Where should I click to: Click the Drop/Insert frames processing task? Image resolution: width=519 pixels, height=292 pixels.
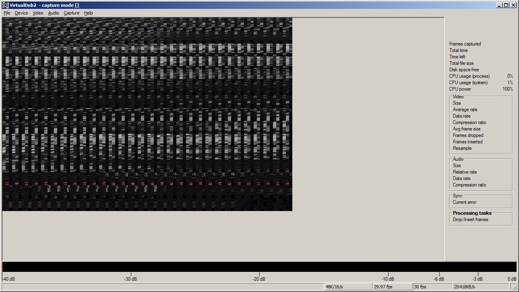pos(470,220)
